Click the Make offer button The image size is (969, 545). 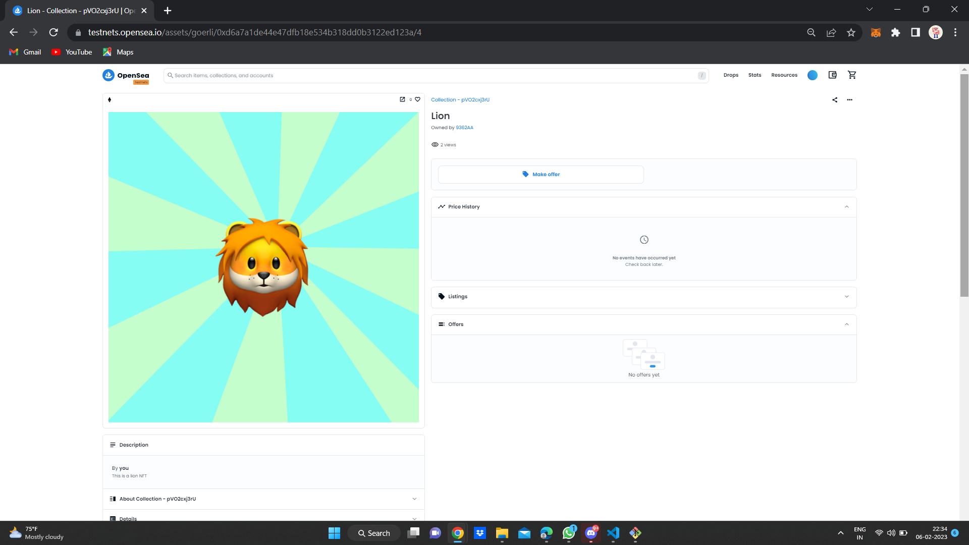click(x=541, y=175)
